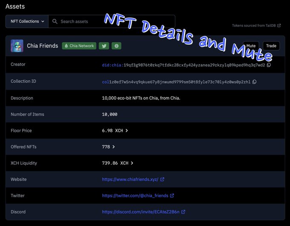Mute the Chia Friends collection
Image resolution: width=290 pixels, height=226 pixels.
tap(251, 46)
